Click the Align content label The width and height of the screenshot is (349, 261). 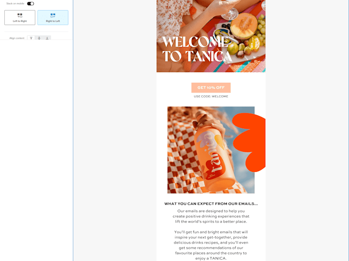[x=17, y=38]
